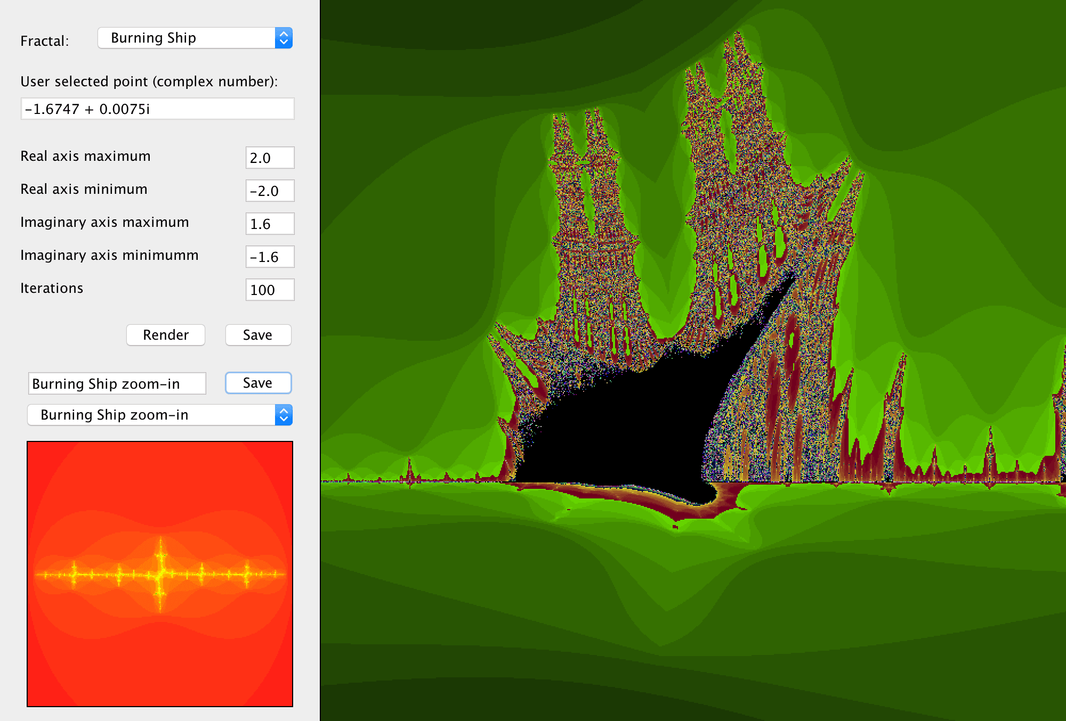
Task: Click the tallest fractal tower spire
Action: click(738, 48)
